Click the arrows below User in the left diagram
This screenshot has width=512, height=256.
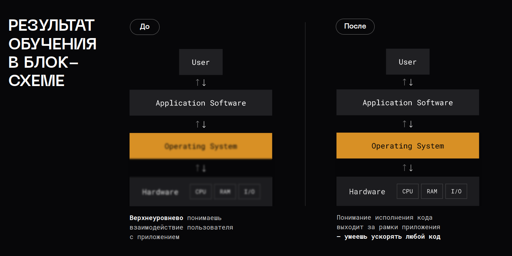(x=201, y=83)
